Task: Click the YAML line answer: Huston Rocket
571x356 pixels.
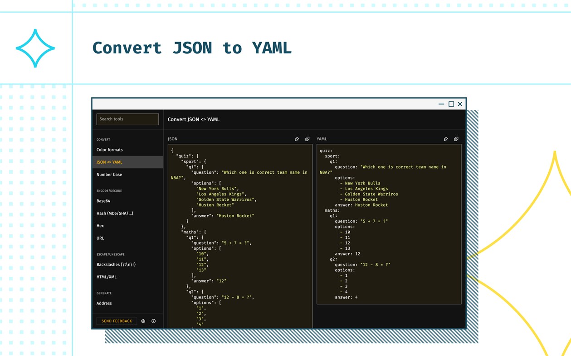Action: point(361,205)
